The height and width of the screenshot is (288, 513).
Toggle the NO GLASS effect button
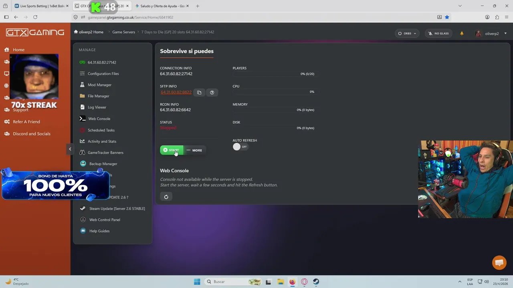[x=438, y=34]
